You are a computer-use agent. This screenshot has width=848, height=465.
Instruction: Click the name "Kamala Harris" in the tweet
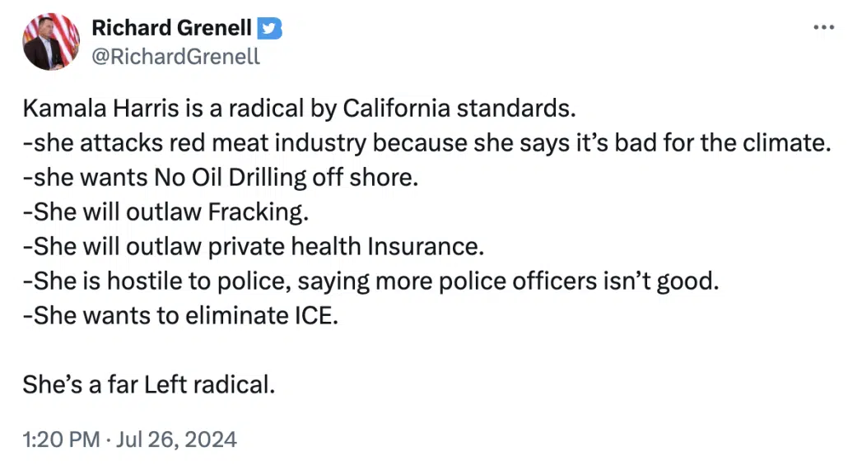86,109
